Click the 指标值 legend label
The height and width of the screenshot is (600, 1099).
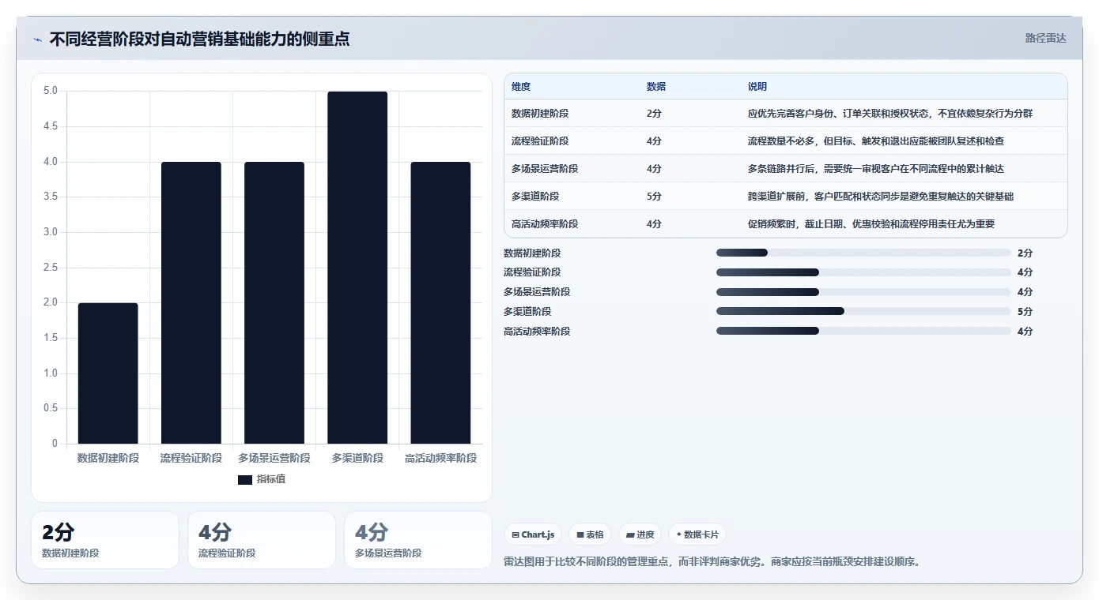(x=271, y=479)
